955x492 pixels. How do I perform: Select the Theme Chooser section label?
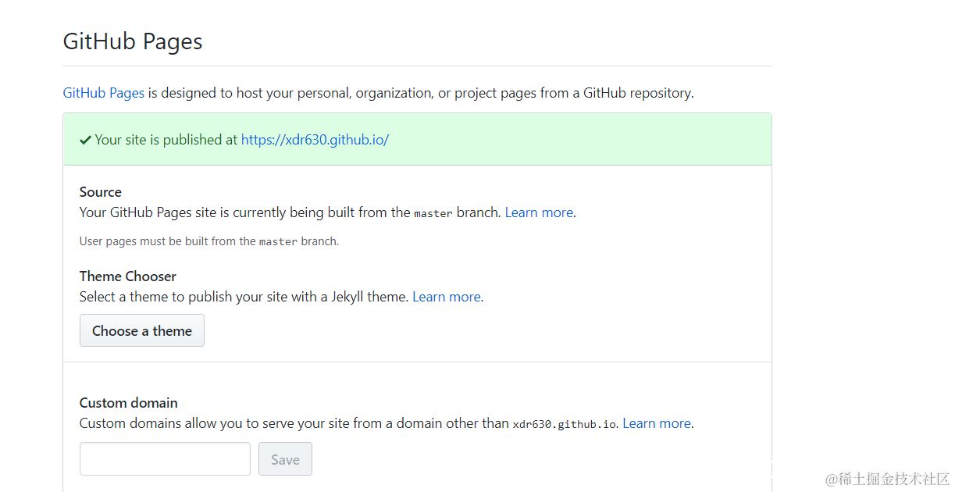128,276
